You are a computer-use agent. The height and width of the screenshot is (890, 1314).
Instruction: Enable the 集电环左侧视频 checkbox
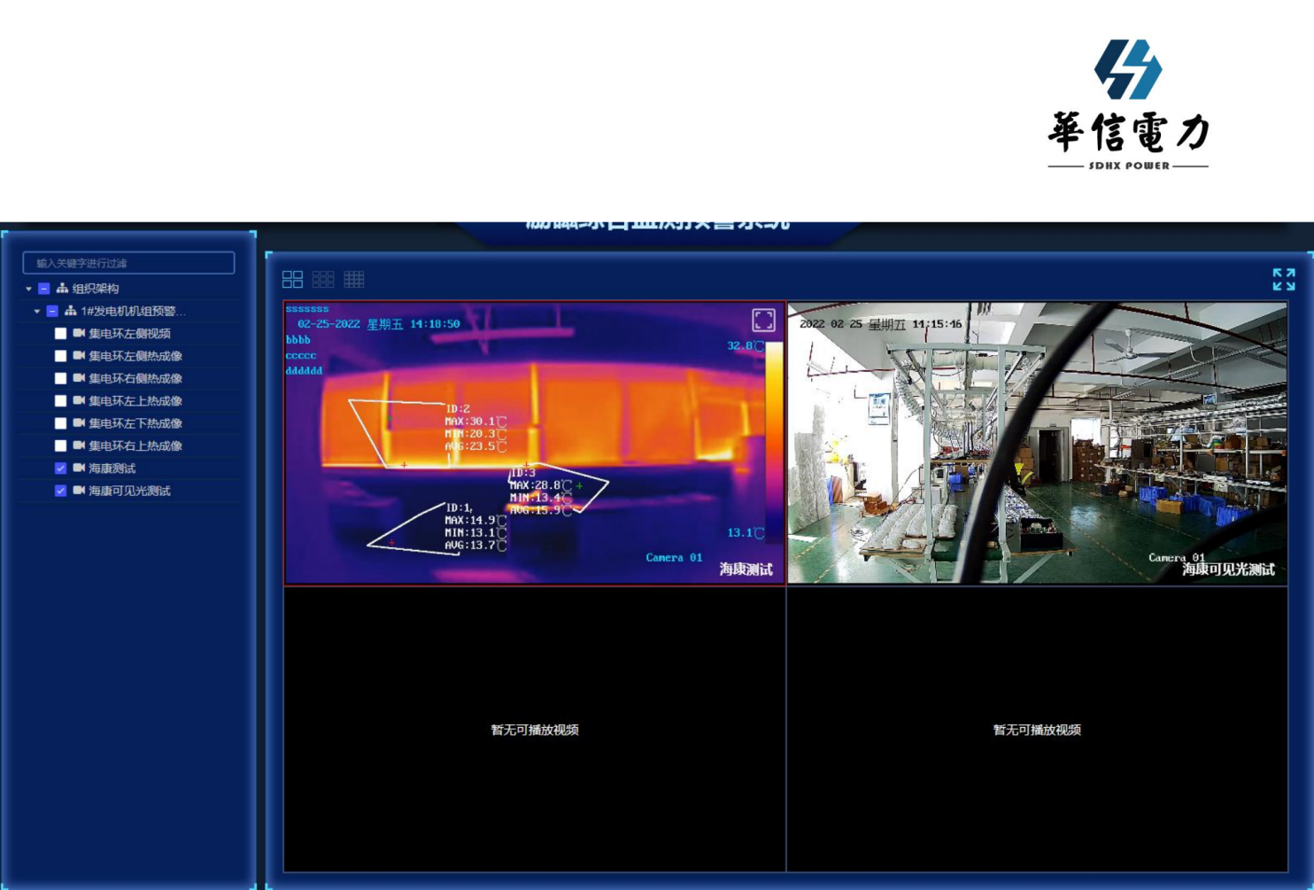(x=60, y=334)
